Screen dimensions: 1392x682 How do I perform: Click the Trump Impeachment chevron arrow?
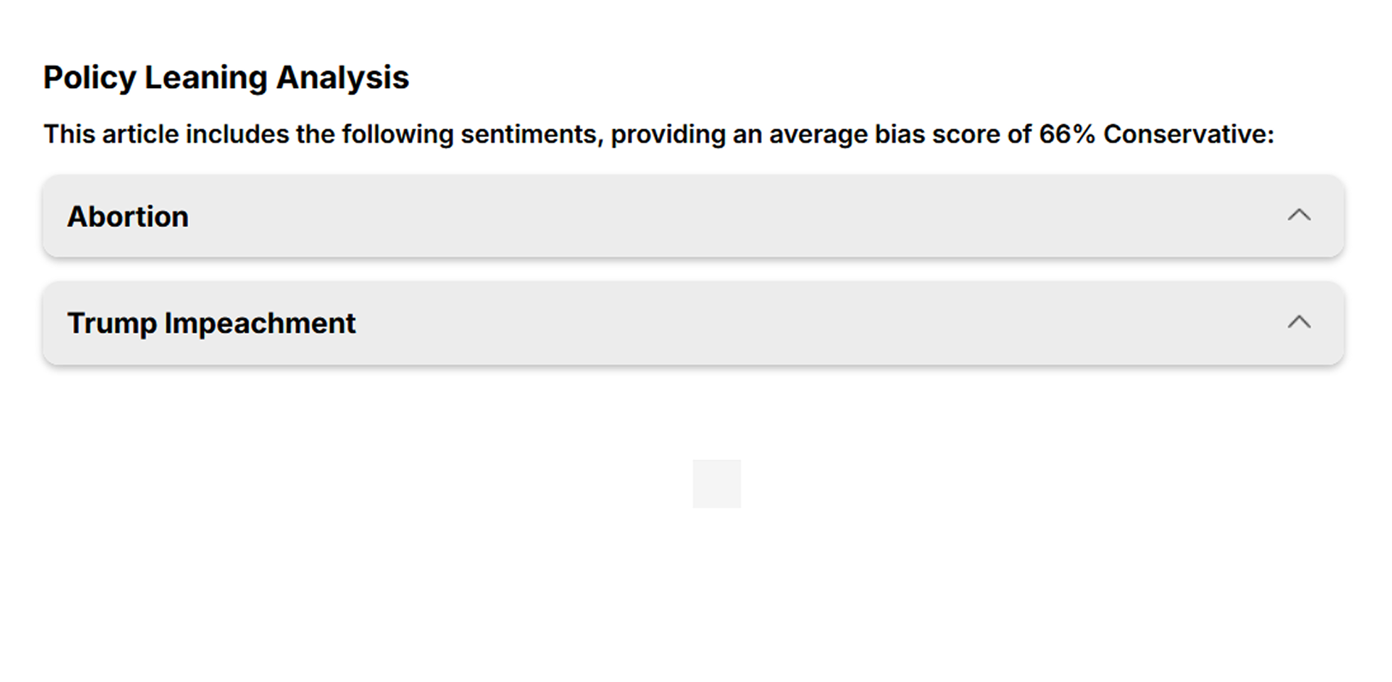pyautogui.click(x=1298, y=322)
